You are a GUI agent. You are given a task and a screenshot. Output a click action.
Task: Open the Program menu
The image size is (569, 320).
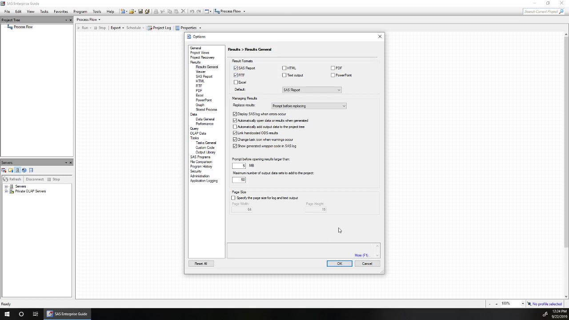point(80,12)
